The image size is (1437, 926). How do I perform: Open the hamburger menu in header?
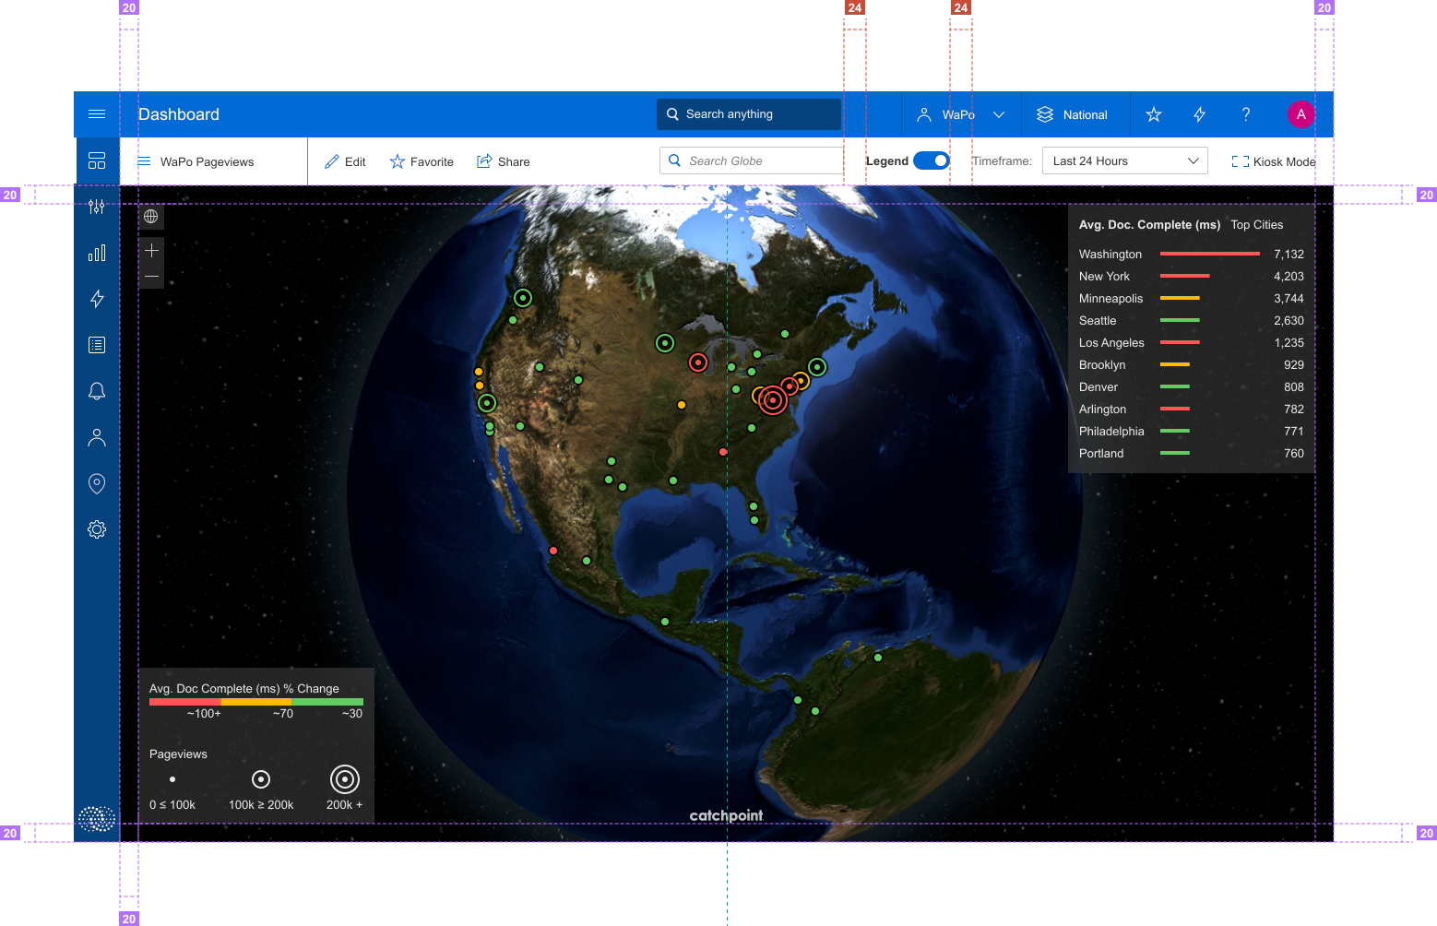[x=97, y=114]
